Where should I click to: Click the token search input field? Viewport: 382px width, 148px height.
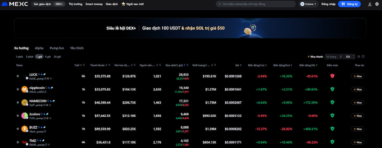pyautogui.click(x=256, y=4)
